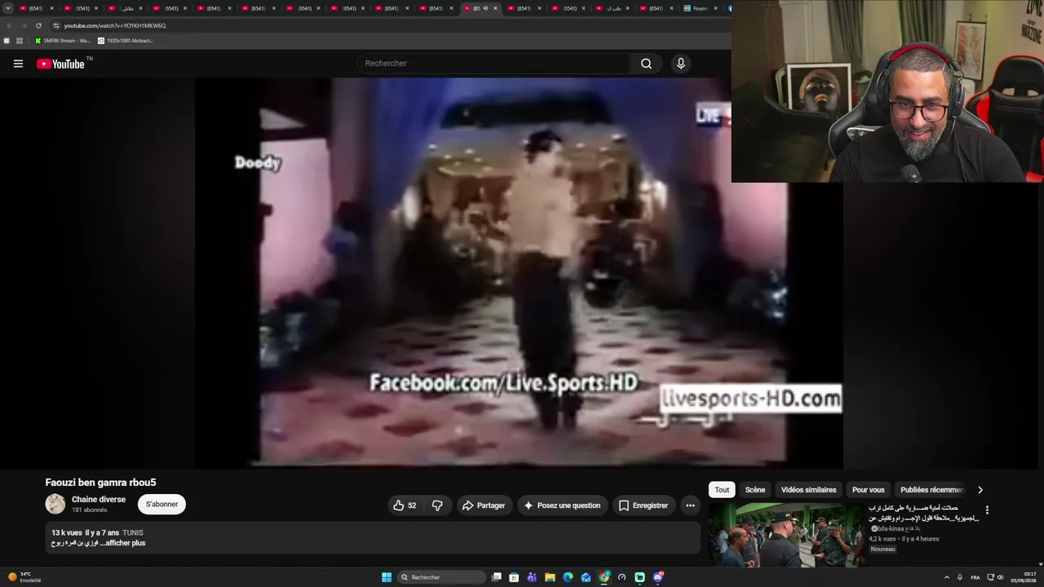Open the taskbar microphone indicator
Viewport: 1044px width, 587px height.
959,577
